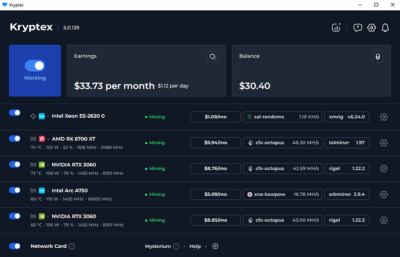Screen dimensions: 400x257
Task: Click the Intel Xeon E5-2620 0 name
Action: click(x=78, y=116)
